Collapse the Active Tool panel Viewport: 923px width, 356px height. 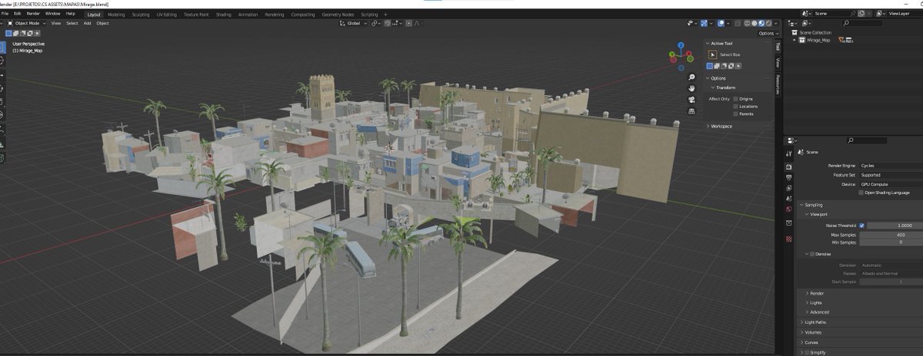pyautogui.click(x=708, y=43)
